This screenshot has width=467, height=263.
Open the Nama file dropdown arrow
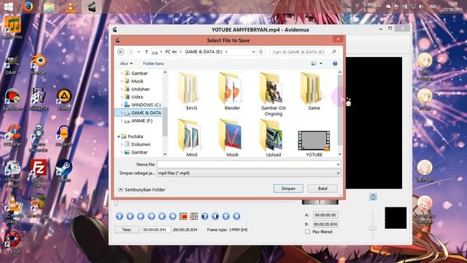[x=338, y=164]
